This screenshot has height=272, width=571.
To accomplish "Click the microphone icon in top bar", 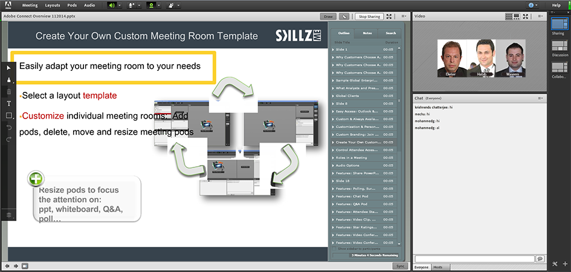I will (132, 5).
